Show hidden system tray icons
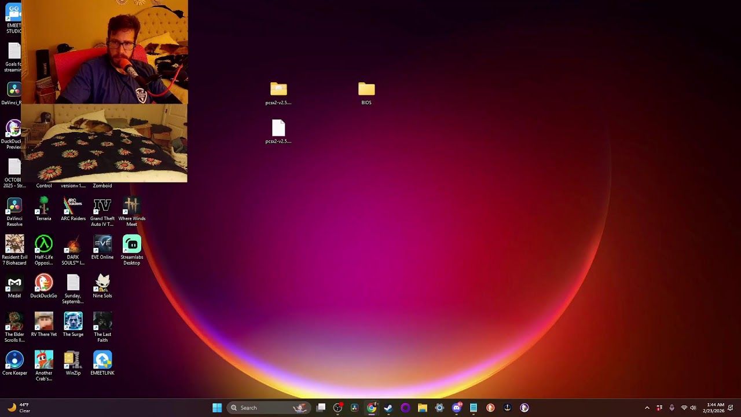The width and height of the screenshot is (741, 417). pos(647,408)
